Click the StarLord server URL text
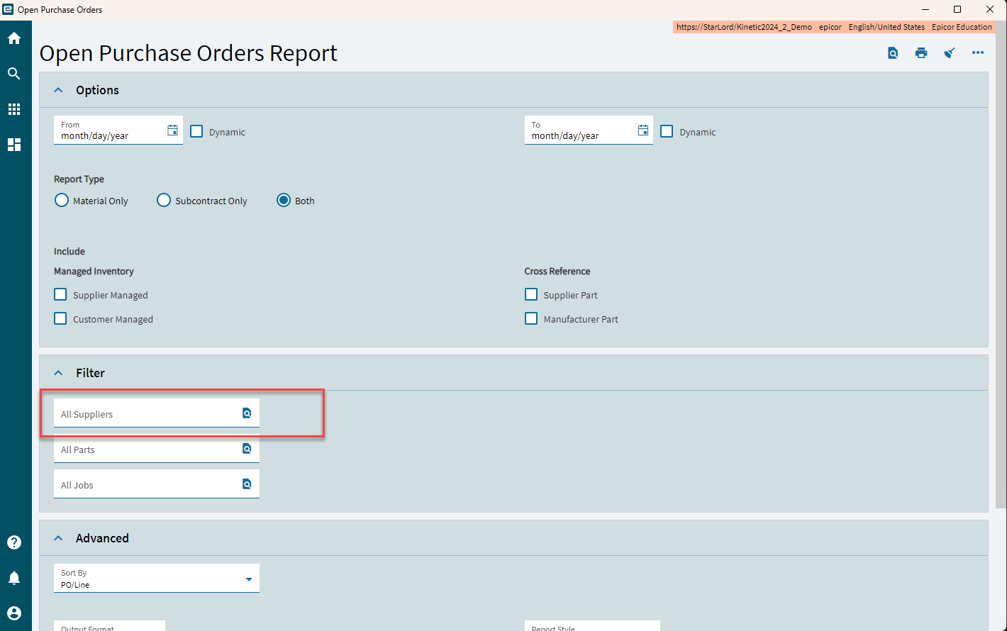This screenshot has height=631, width=1007. pyautogui.click(x=744, y=27)
